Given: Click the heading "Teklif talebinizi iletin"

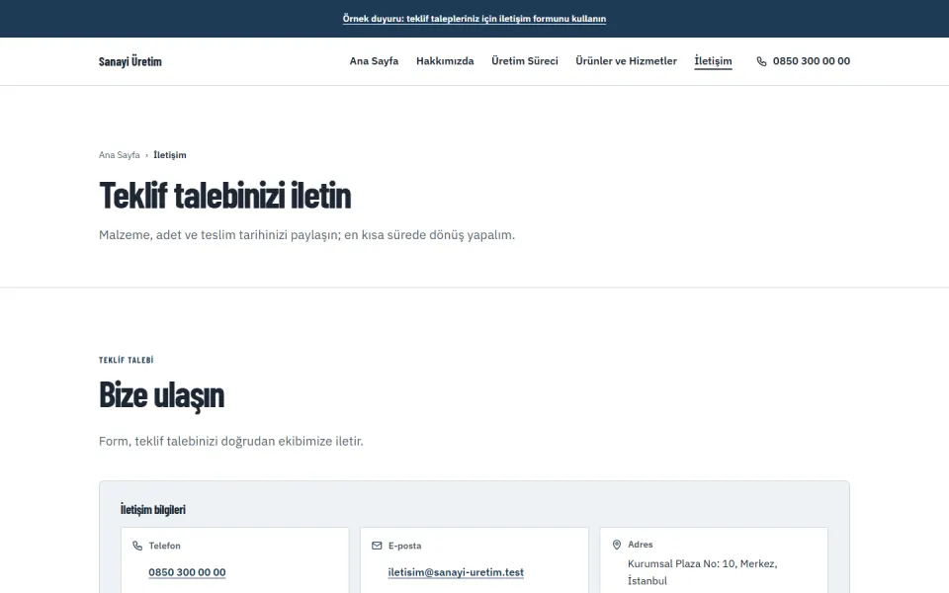Looking at the screenshot, I should point(225,195).
